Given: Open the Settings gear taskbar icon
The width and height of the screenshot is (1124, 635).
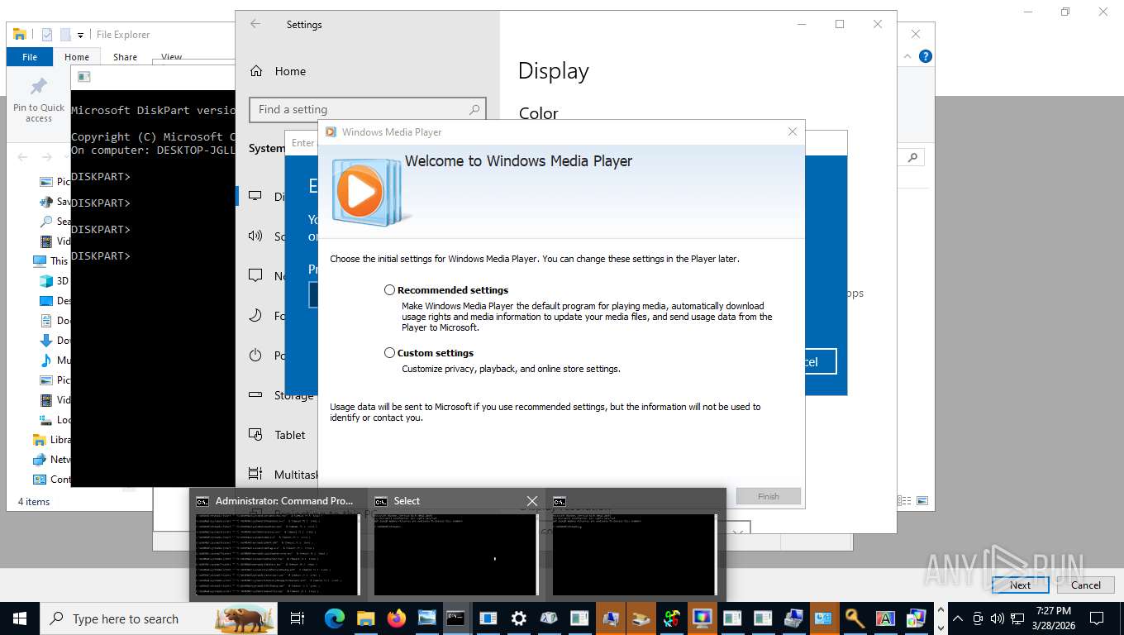Looking at the screenshot, I should (x=518, y=618).
